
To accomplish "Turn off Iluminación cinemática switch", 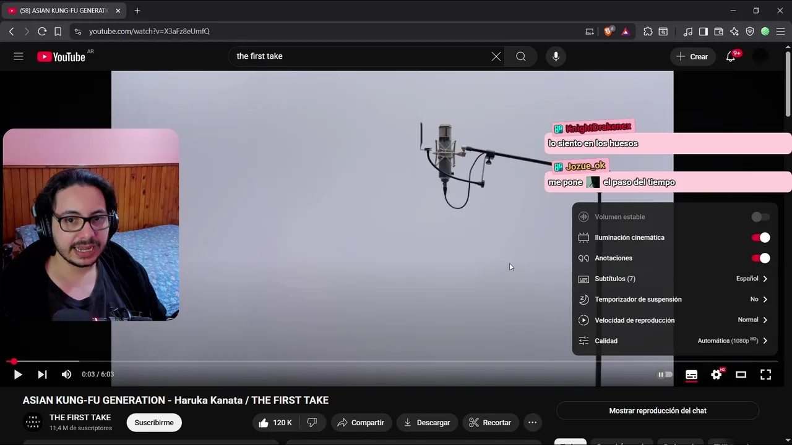I will click(760, 237).
